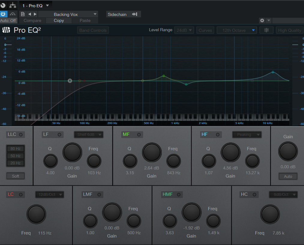
Task: Click Copy in the plugin header
Action: coord(59,20)
